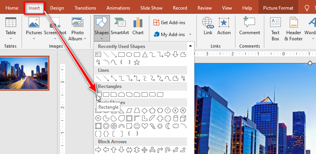Pick the Cross plus shape
Screen dimensions: 316x154
click(160, 118)
